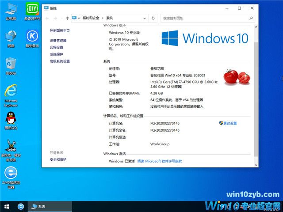Select the text Windows 10 专业版
The width and height of the screenshot is (283, 212).
124,33
